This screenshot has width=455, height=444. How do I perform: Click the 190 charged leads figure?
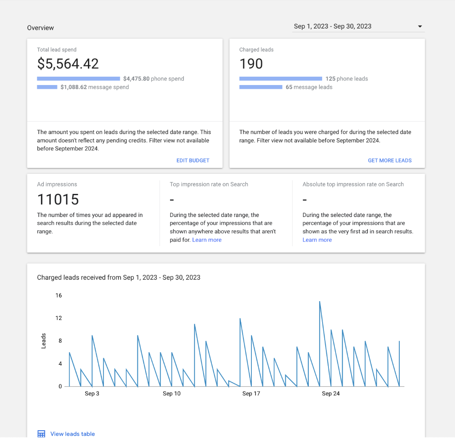coord(251,64)
